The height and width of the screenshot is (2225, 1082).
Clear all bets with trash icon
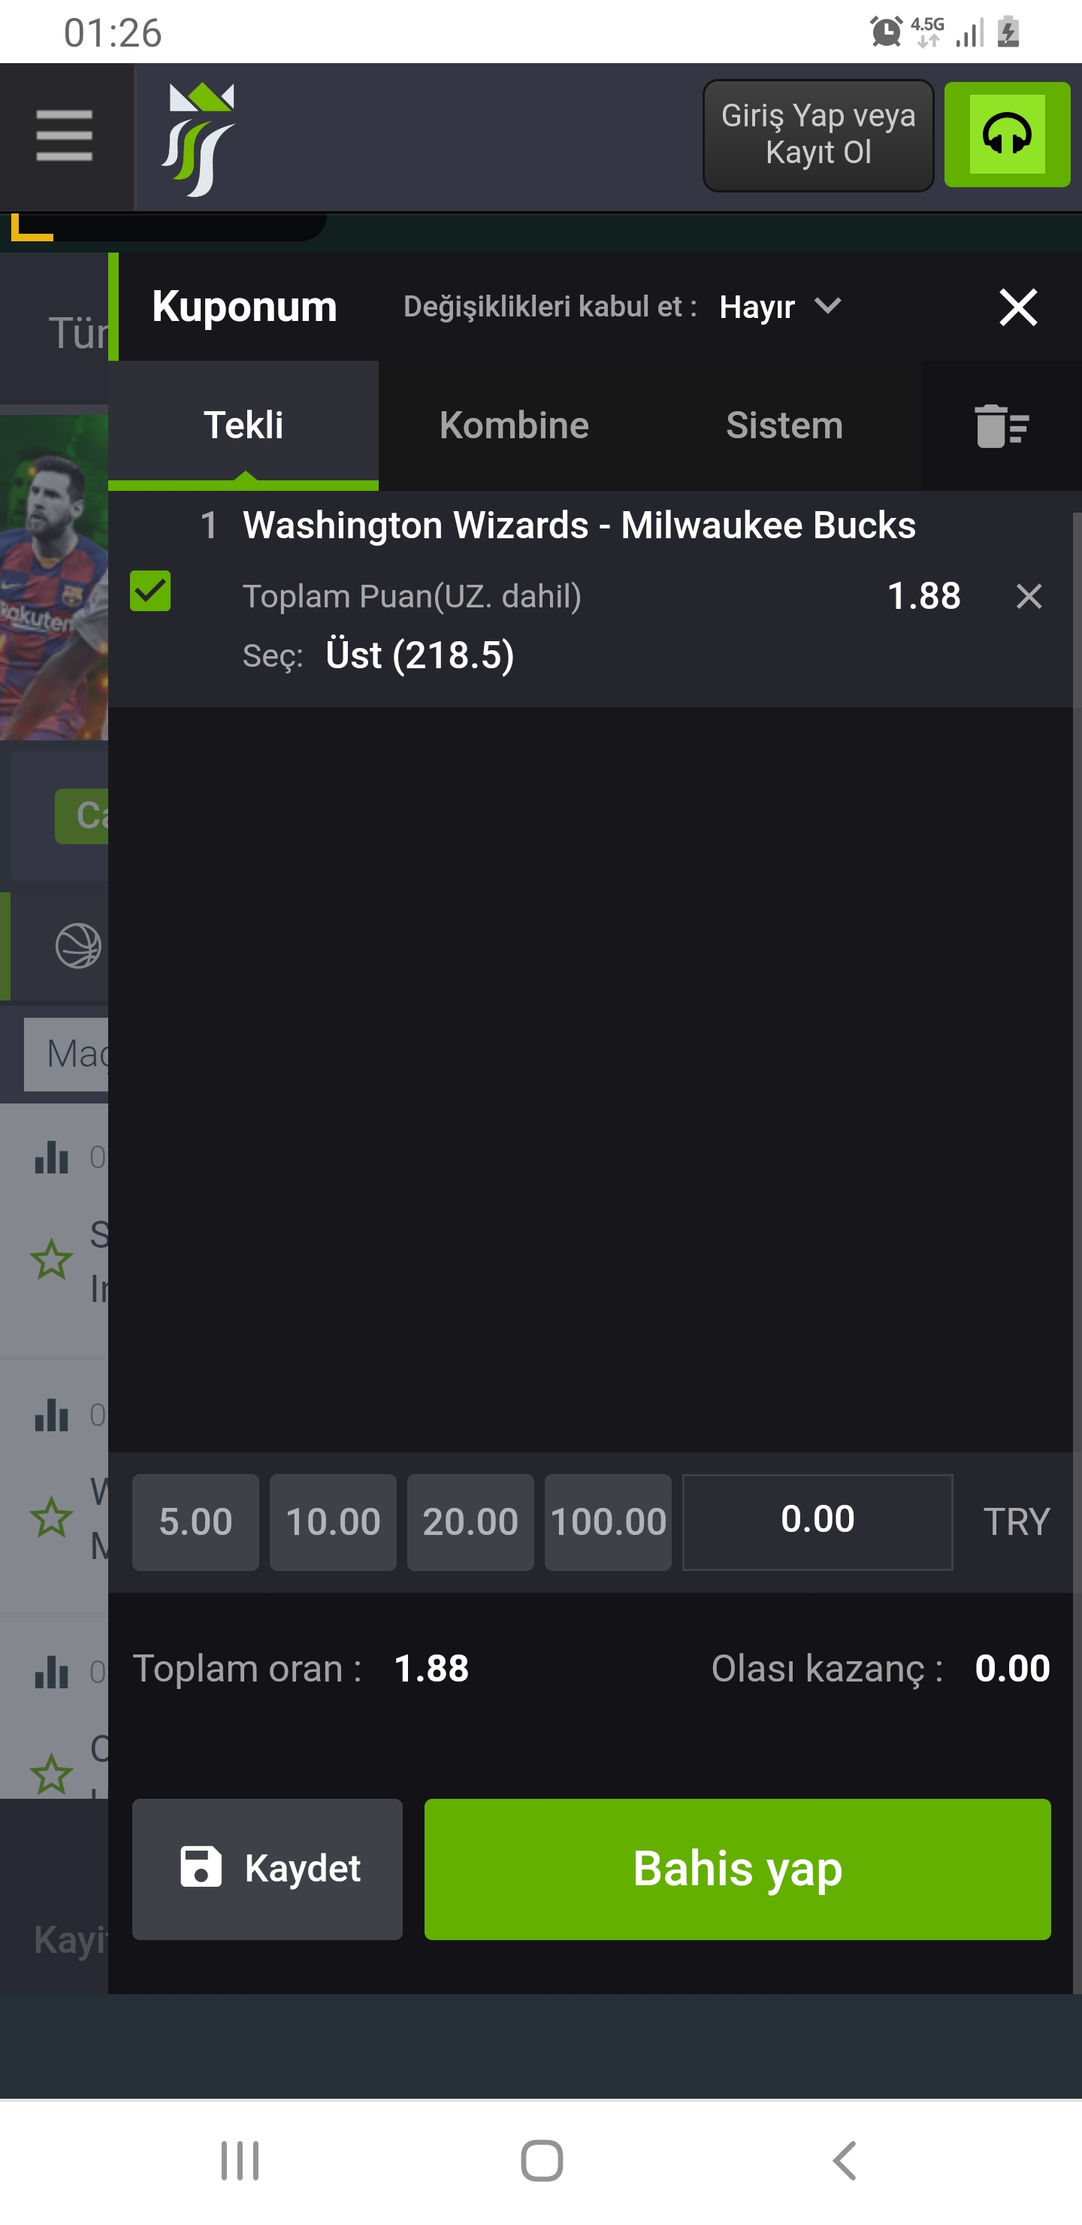[1002, 425]
